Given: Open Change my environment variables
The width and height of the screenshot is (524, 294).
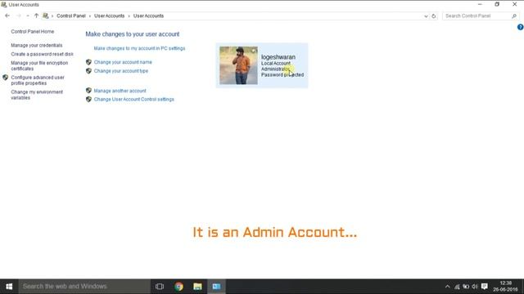Looking at the screenshot, I should point(37,95).
